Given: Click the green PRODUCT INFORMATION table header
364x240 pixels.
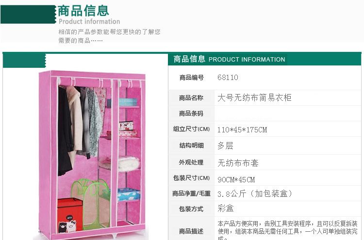Looking at the screenshot, I should coord(265,59).
